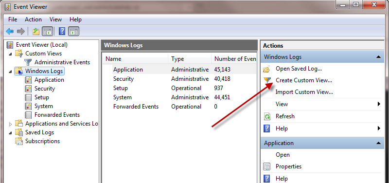The width and height of the screenshot is (389, 183).
Task: Toggle the Show/Hide Console Tree icon
Action: (47, 32)
